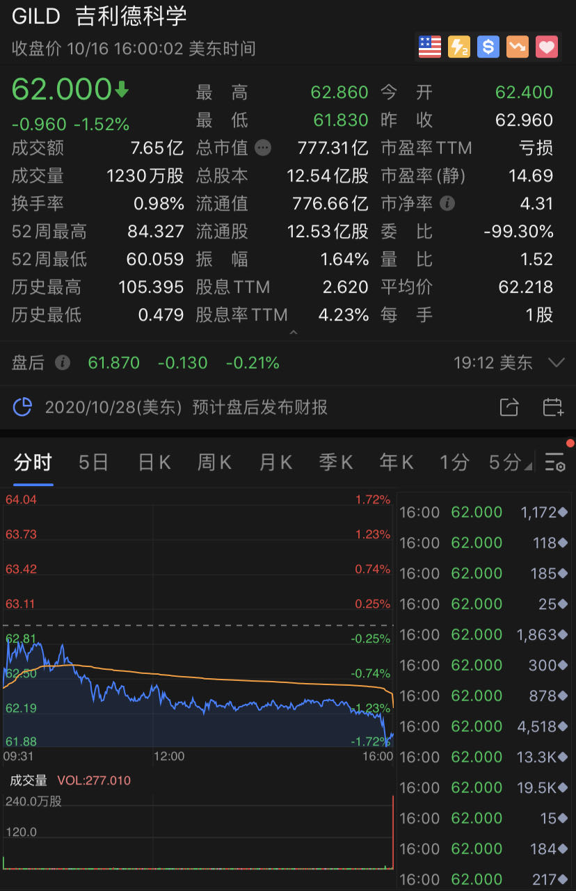This screenshot has height=891, width=576.
Task: Tap the 总市值 value 777.31亿
Action: 333,148
